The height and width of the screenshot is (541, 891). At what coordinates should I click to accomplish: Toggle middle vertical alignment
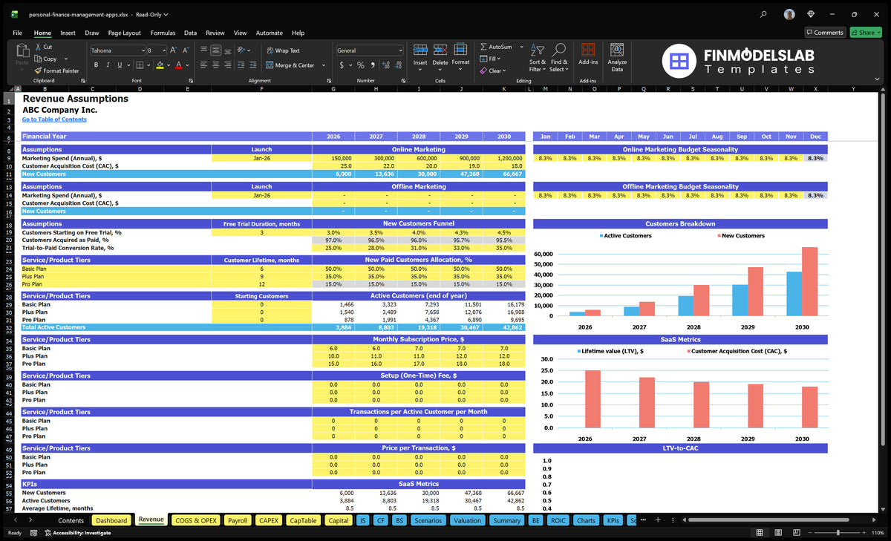click(216, 50)
